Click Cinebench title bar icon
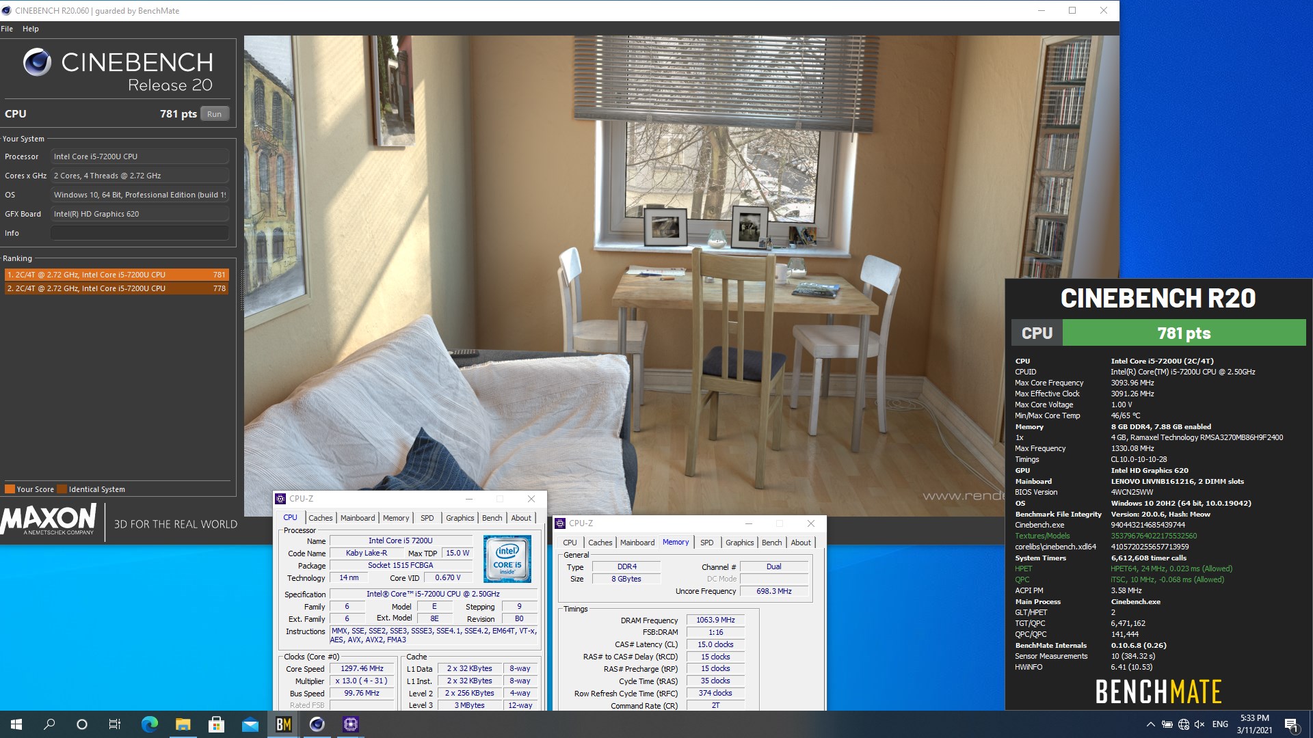This screenshot has height=738, width=1313. point(7,10)
